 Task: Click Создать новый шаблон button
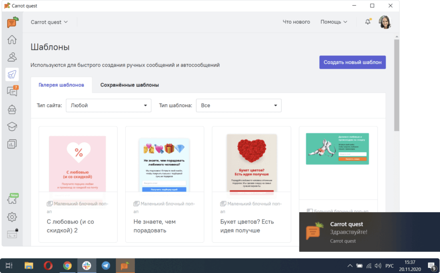point(352,62)
